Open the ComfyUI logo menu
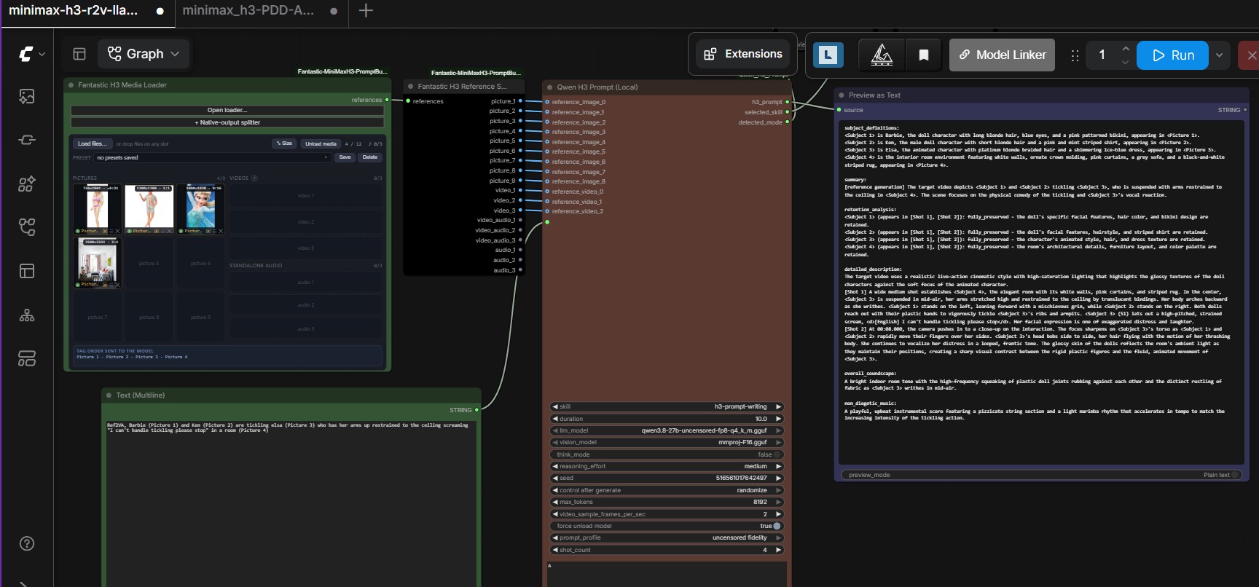This screenshot has width=1259, height=587. tap(26, 54)
